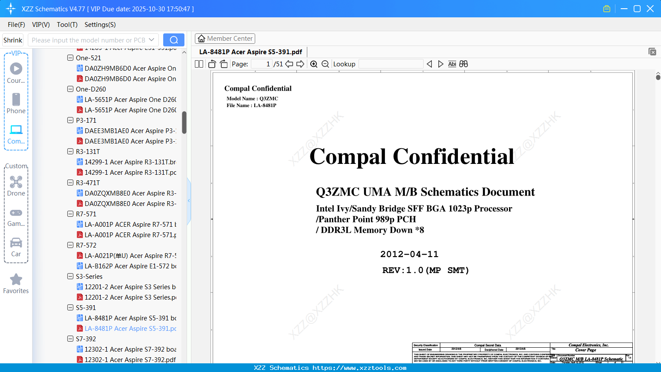Click the file tree scroll-up arrow
Image resolution: width=661 pixels, height=372 pixels.
(184, 52)
